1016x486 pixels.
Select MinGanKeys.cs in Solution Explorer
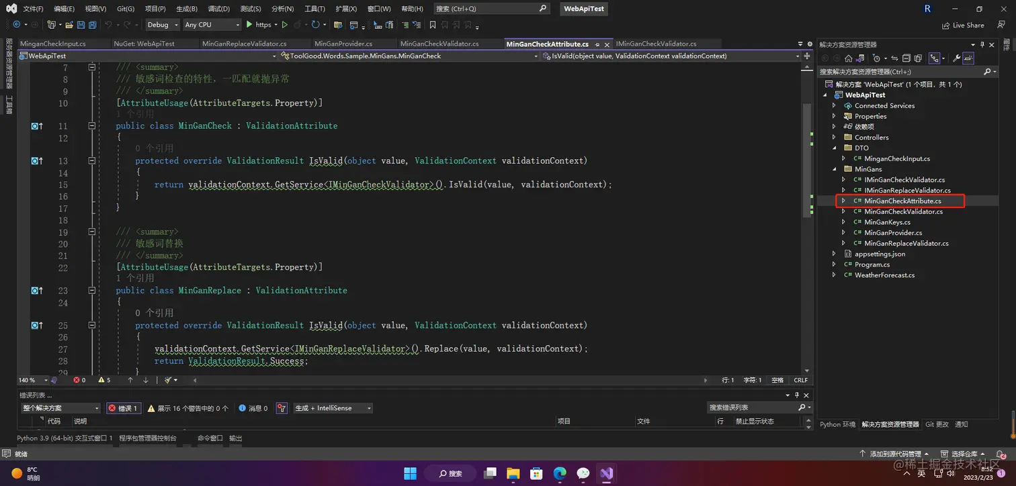tap(887, 222)
